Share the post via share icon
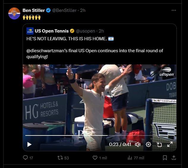188x168 pixels. tap(174, 158)
